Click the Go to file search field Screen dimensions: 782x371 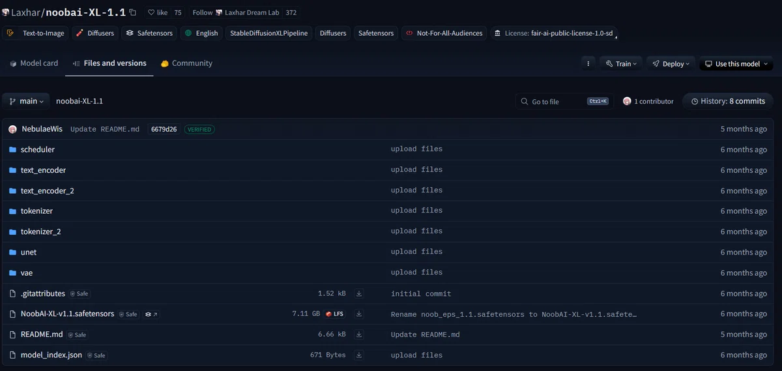click(564, 101)
